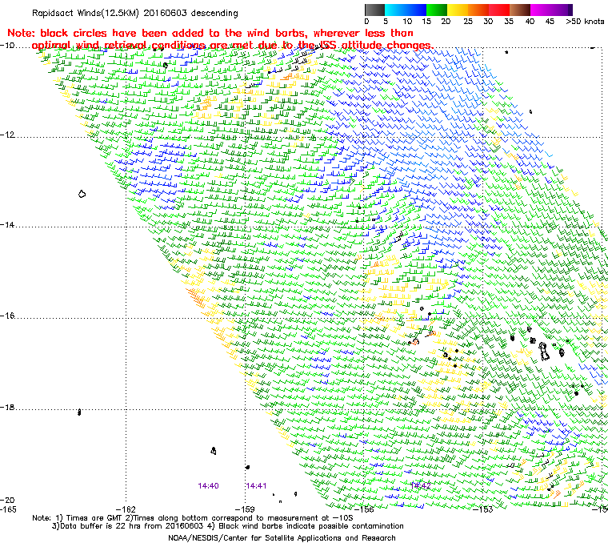Click the -20 latitude axis label
The width and height of the screenshot is (608, 551).
7,500
